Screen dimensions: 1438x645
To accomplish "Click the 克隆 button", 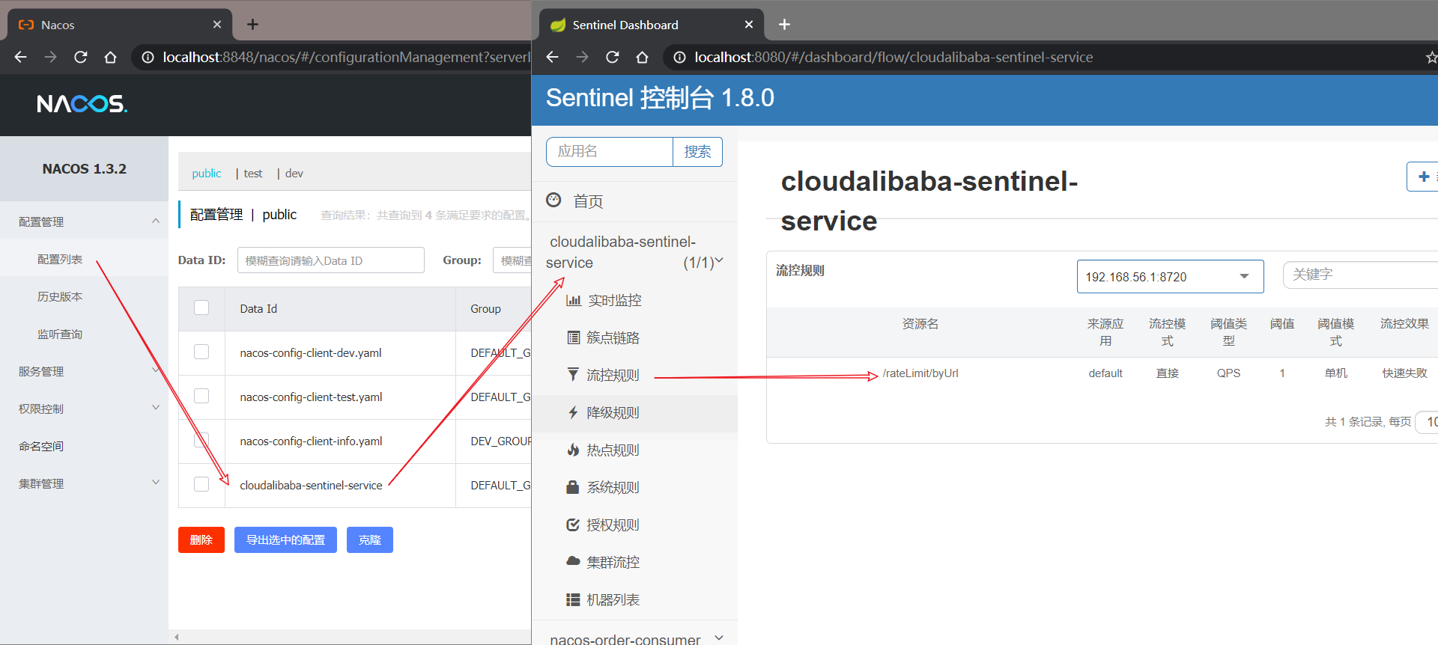I will tap(370, 539).
